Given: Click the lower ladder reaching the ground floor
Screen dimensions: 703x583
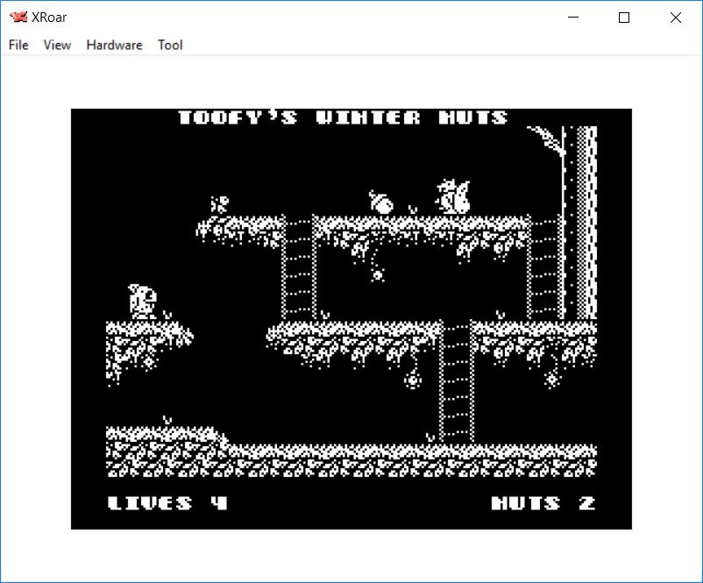Looking at the screenshot, I should pos(456,381).
